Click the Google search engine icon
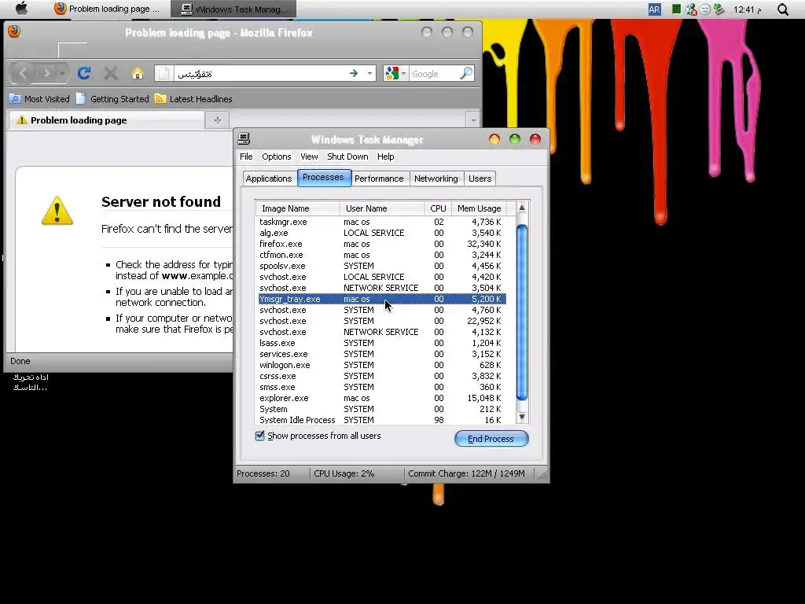The width and height of the screenshot is (805, 604). tap(391, 73)
